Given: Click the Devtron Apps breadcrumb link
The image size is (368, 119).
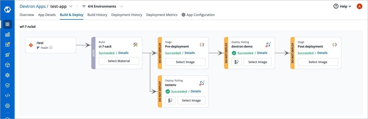Looking at the screenshot, I should pos(33,6).
